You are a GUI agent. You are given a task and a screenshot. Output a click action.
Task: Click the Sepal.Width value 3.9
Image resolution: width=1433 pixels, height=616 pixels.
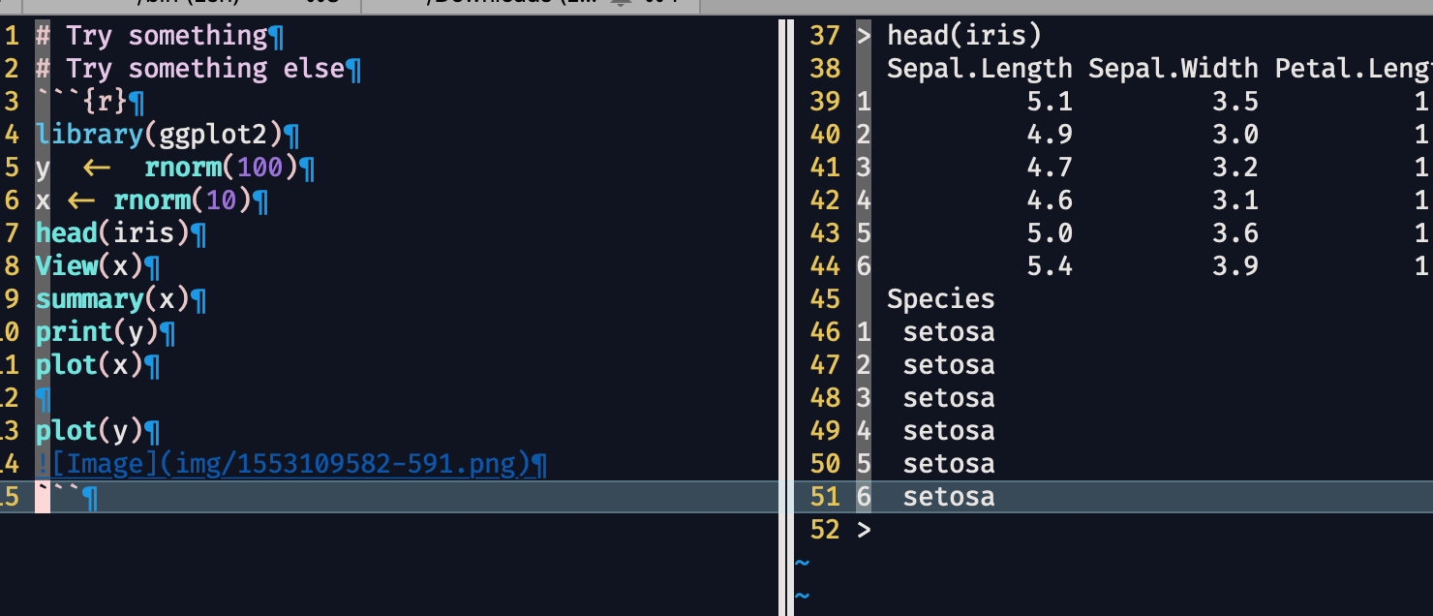(1235, 266)
